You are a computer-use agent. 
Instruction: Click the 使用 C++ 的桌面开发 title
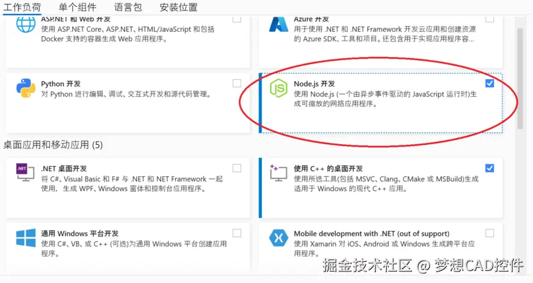click(x=328, y=169)
